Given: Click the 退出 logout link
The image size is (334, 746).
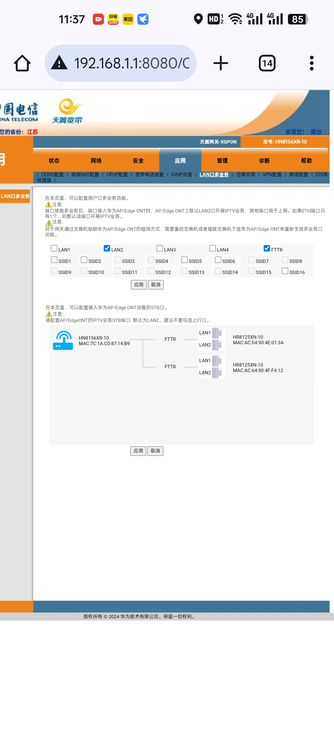Looking at the screenshot, I should pos(316,132).
